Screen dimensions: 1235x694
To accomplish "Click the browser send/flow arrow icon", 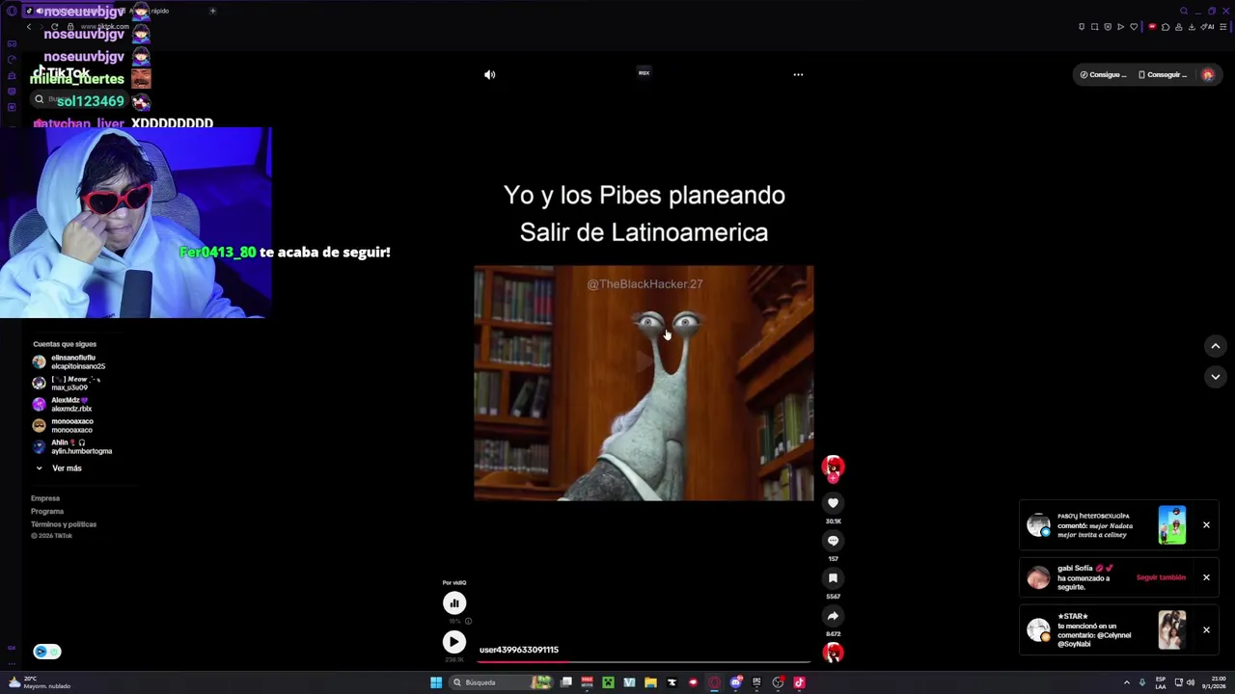I will (1120, 27).
